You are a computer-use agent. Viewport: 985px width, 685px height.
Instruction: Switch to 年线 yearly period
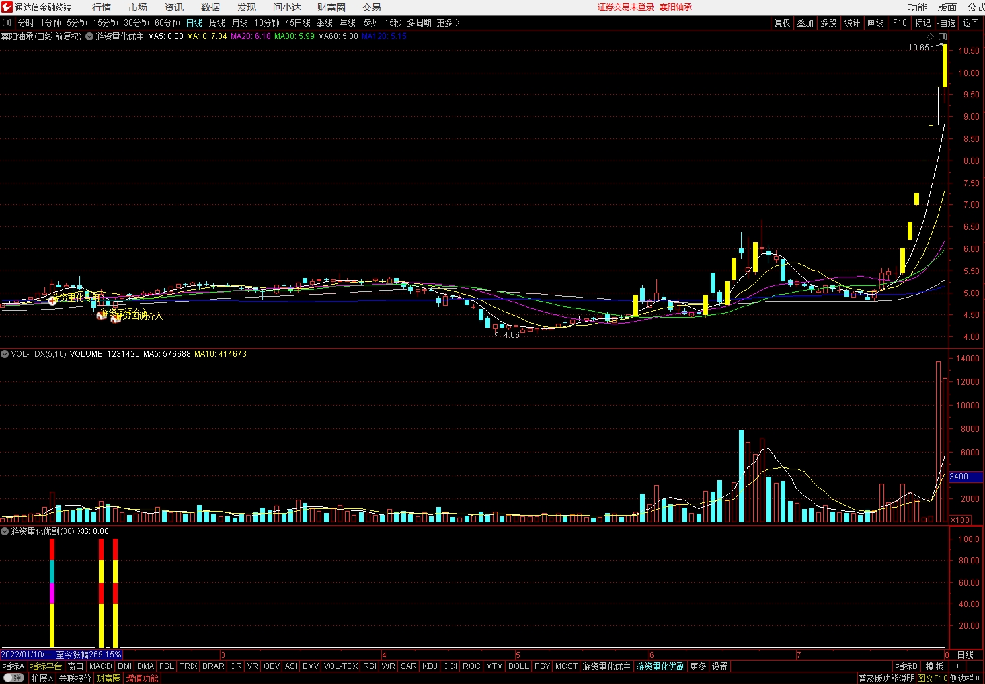click(x=348, y=23)
